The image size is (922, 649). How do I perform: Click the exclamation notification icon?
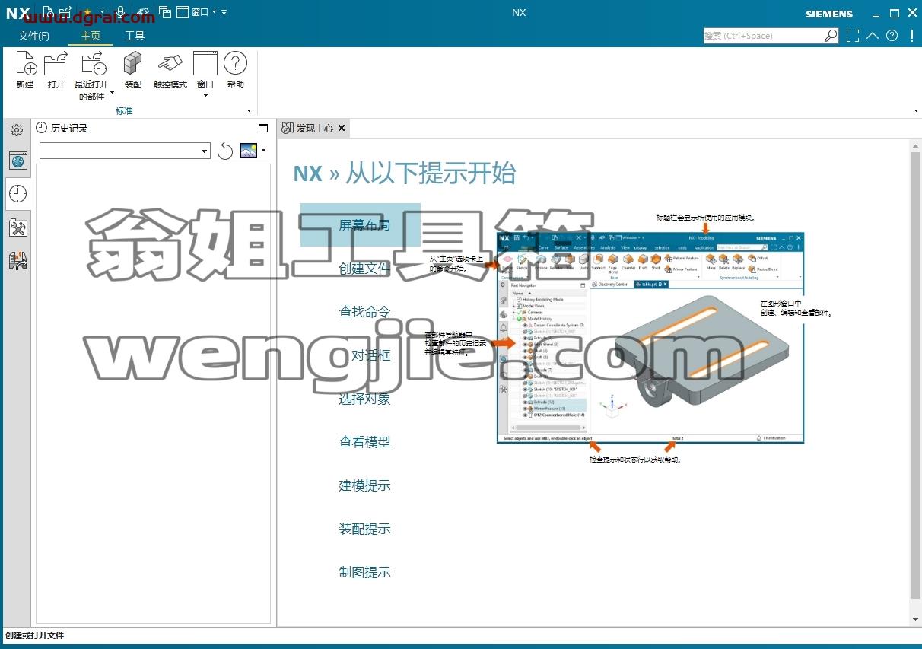[x=912, y=36]
